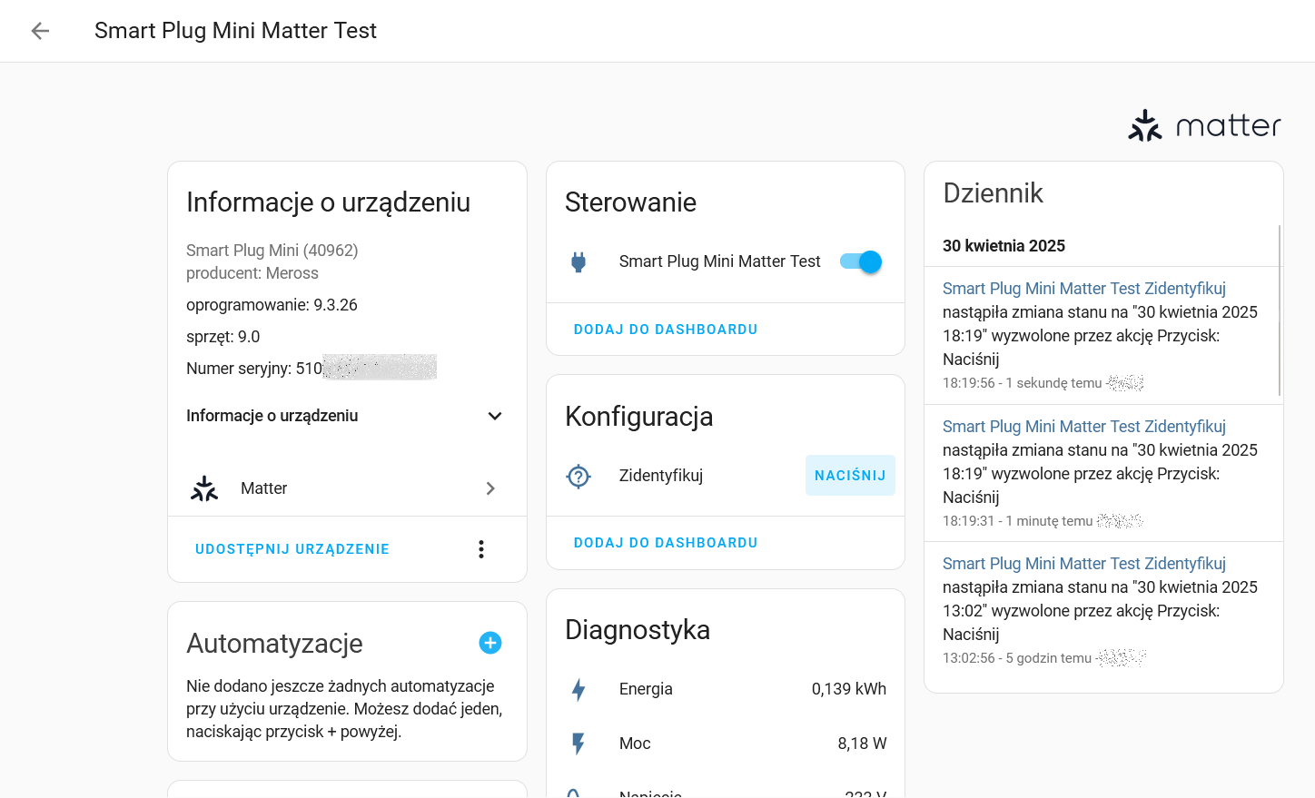Click the Matter logo in the header
This screenshot has width=1315, height=798.
(1204, 125)
